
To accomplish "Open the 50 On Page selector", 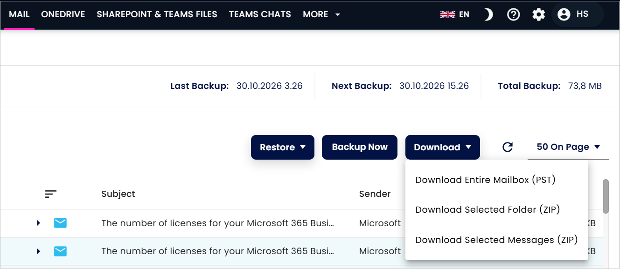I will coord(568,147).
